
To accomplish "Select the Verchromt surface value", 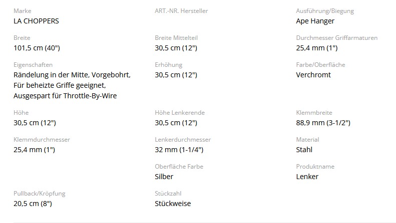I will [313, 75].
